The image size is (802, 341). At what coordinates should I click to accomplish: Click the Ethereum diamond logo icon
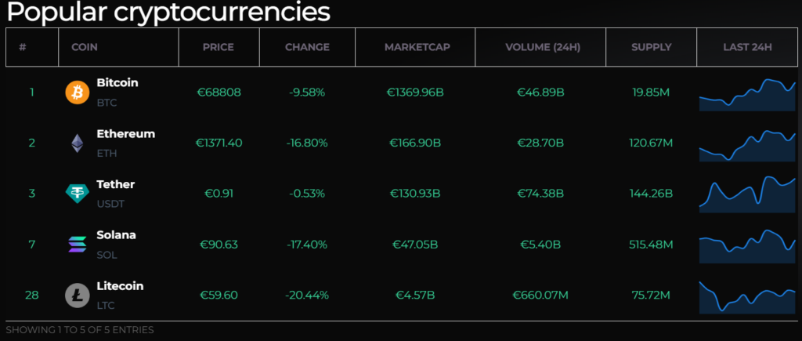[77, 143]
